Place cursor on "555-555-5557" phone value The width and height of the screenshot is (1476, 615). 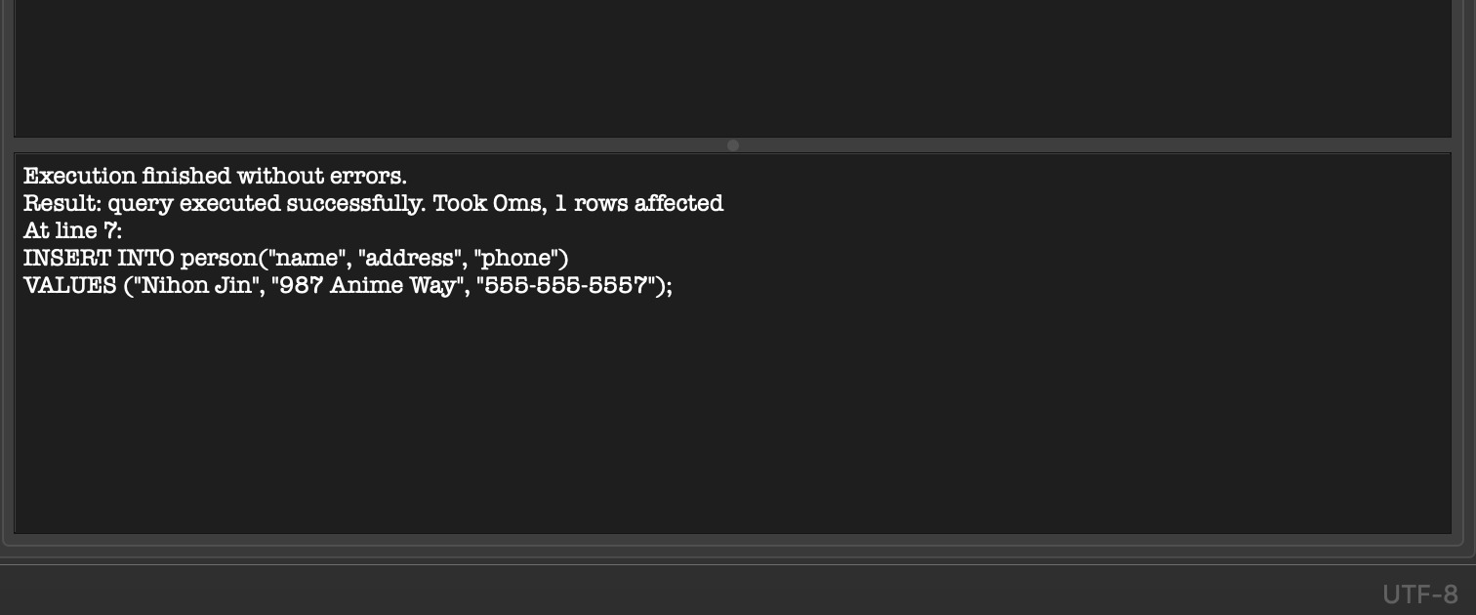coord(563,285)
